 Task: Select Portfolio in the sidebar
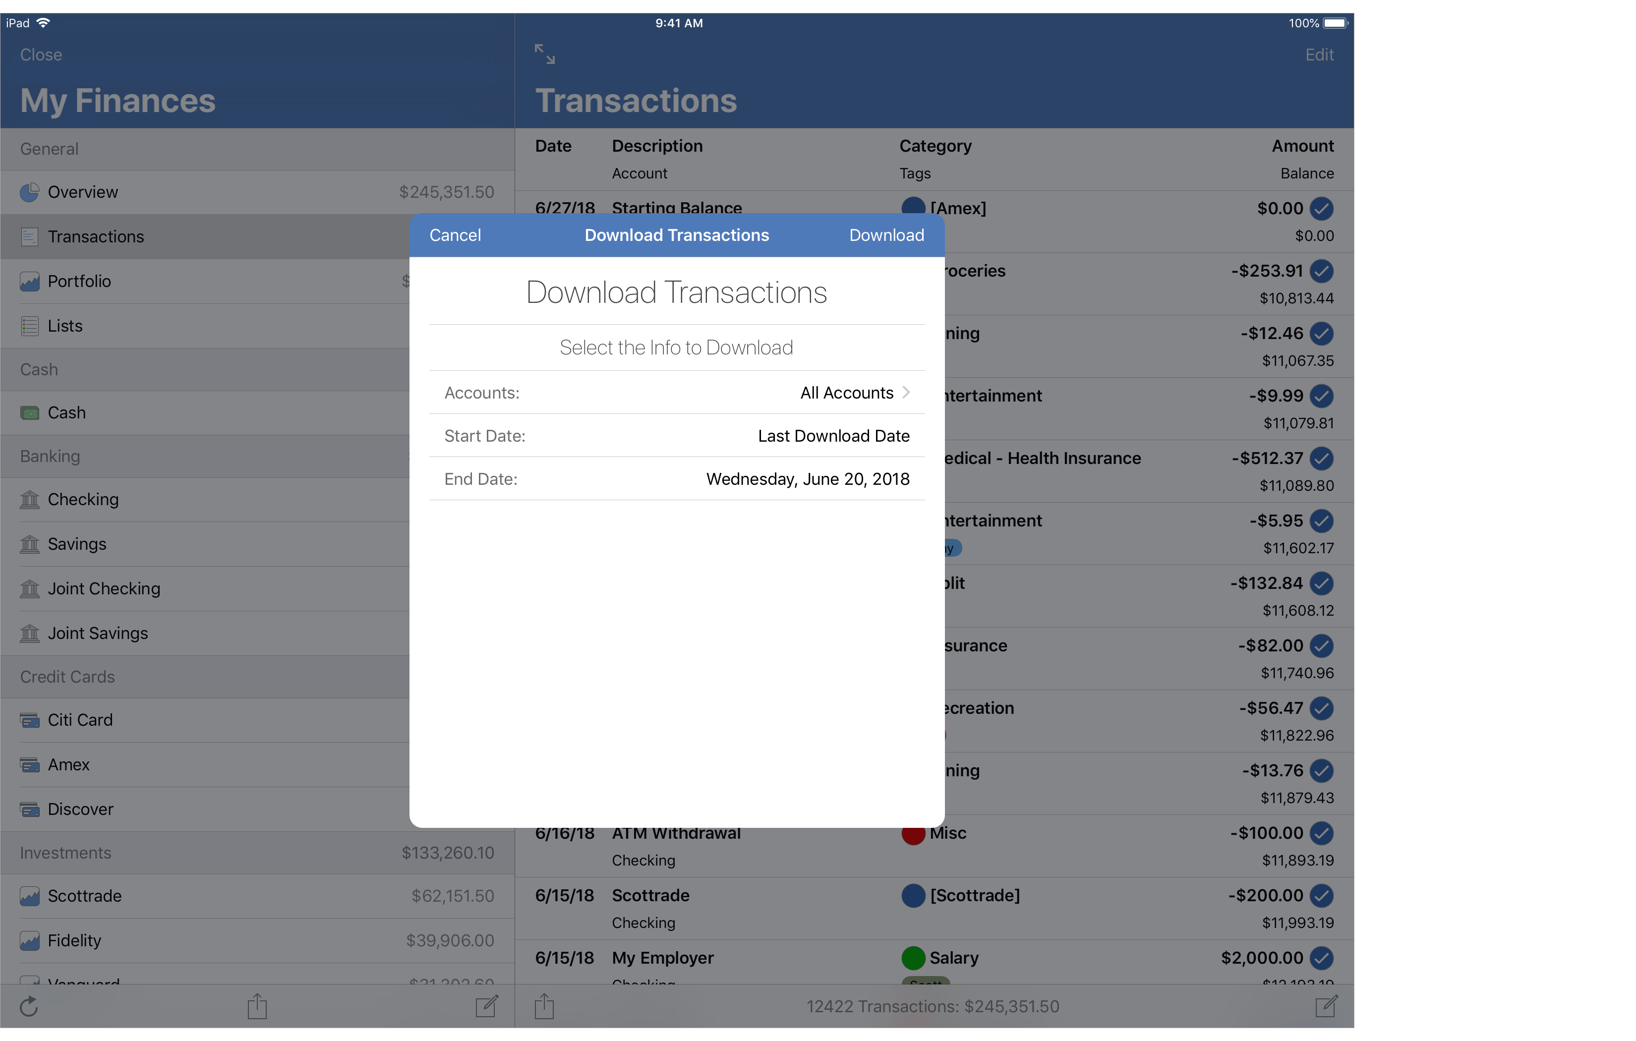pos(79,281)
